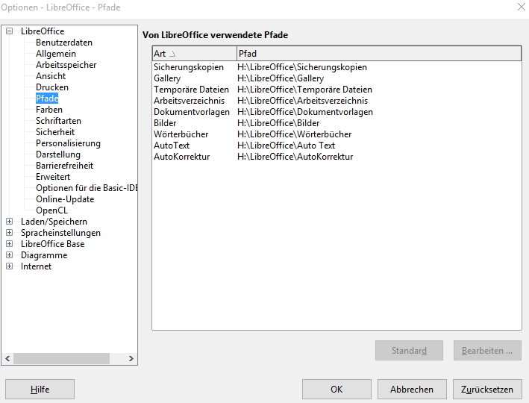Image resolution: width=529 pixels, height=403 pixels.
Task: Confirm with the OK button
Action: tap(337, 389)
